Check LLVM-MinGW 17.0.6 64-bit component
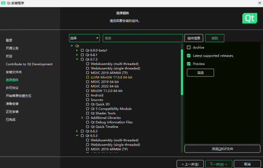 pyautogui.click(x=87, y=77)
